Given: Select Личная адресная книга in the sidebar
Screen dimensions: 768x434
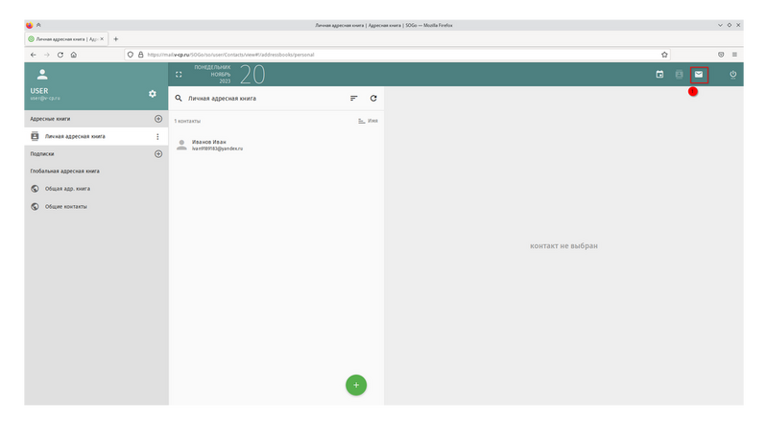Looking at the screenshot, I should tap(75, 137).
